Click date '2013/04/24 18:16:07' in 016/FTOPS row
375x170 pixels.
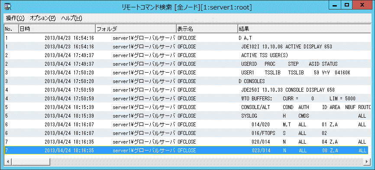pos(69,133)
